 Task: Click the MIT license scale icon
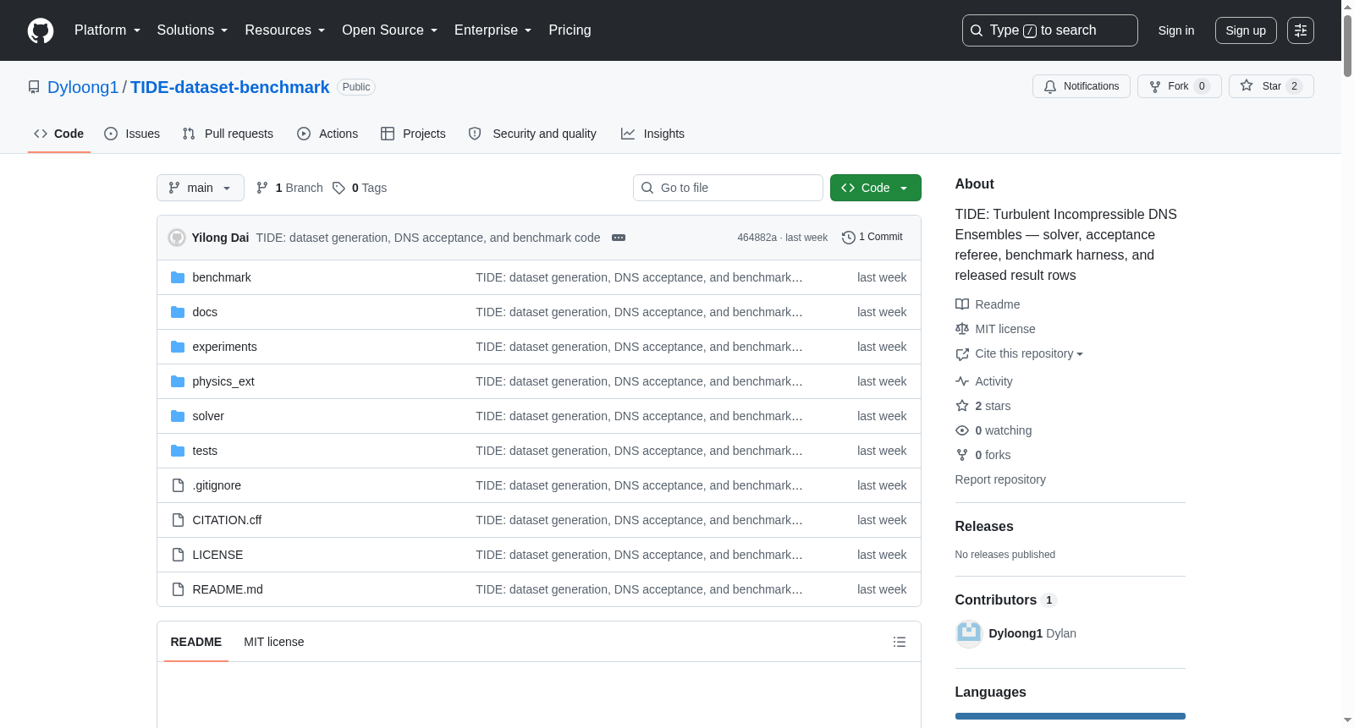(962, 329)
